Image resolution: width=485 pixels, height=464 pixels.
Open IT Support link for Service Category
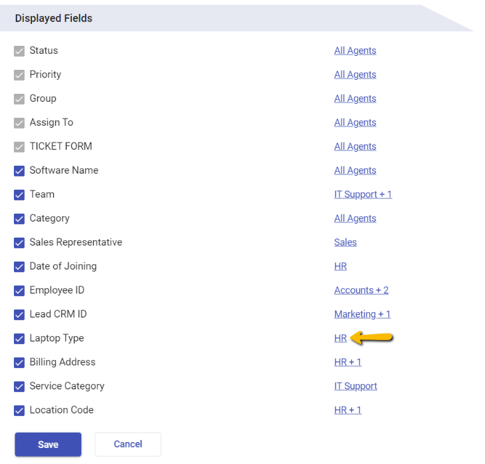tap(355, 386)
